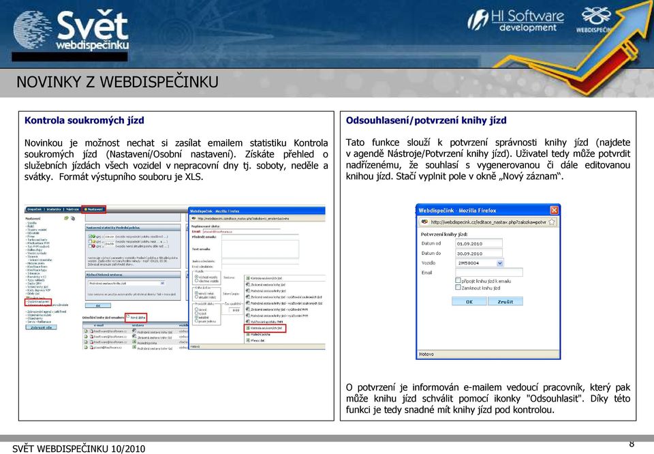The image size is (654, 454).
Task: Click the 'Text emailu' text area
Action: pos(260,249)
